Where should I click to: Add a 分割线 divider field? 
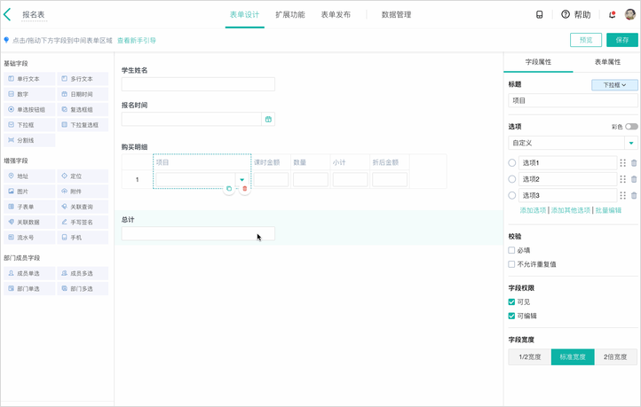(29, 140)
